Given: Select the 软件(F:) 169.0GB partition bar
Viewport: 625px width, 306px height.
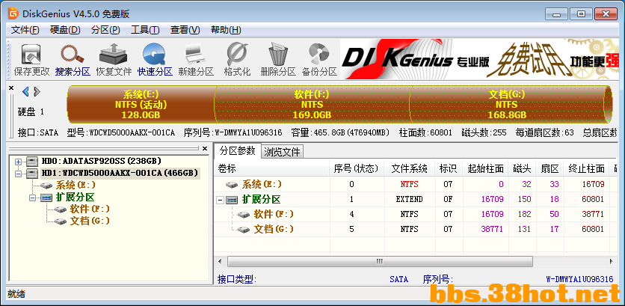Looking at the screenshot, I should click(x=312, y=105).
